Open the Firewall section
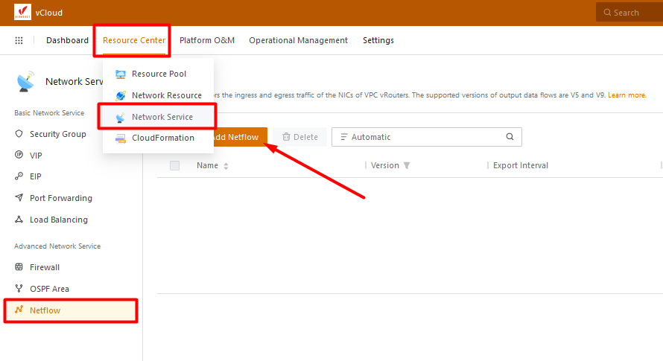Viewport: 663px width, 361px height. [x=44, y=267]
